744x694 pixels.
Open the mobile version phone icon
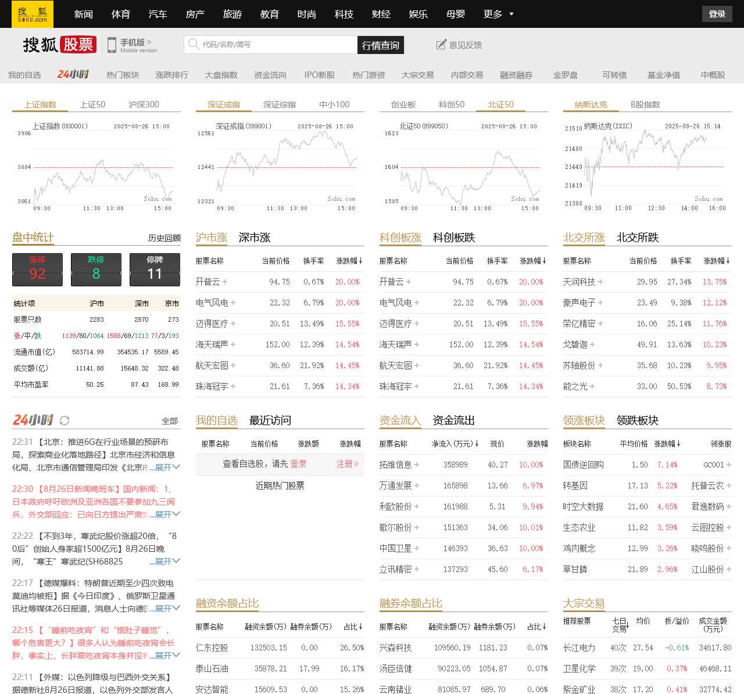pyautogui.click(x=112, y=45)
